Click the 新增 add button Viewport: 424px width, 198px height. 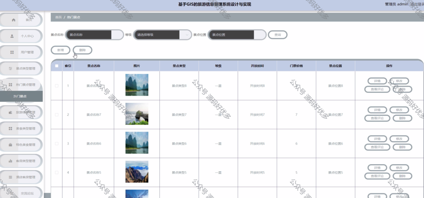[60, 50]
